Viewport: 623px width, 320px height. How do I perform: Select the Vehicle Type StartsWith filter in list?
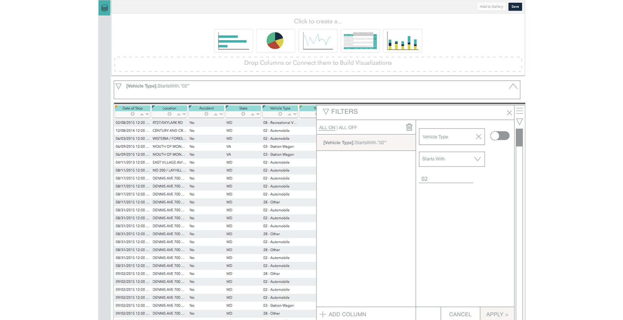pos(366,143)
